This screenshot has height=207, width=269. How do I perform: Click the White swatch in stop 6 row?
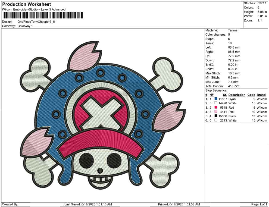coord(216,120)
